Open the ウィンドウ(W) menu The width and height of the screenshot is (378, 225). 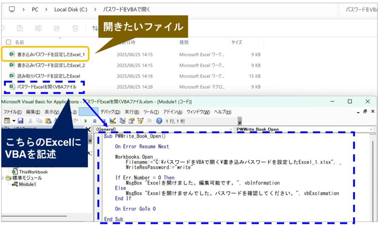pyautogui.click(x=198, y=112)
